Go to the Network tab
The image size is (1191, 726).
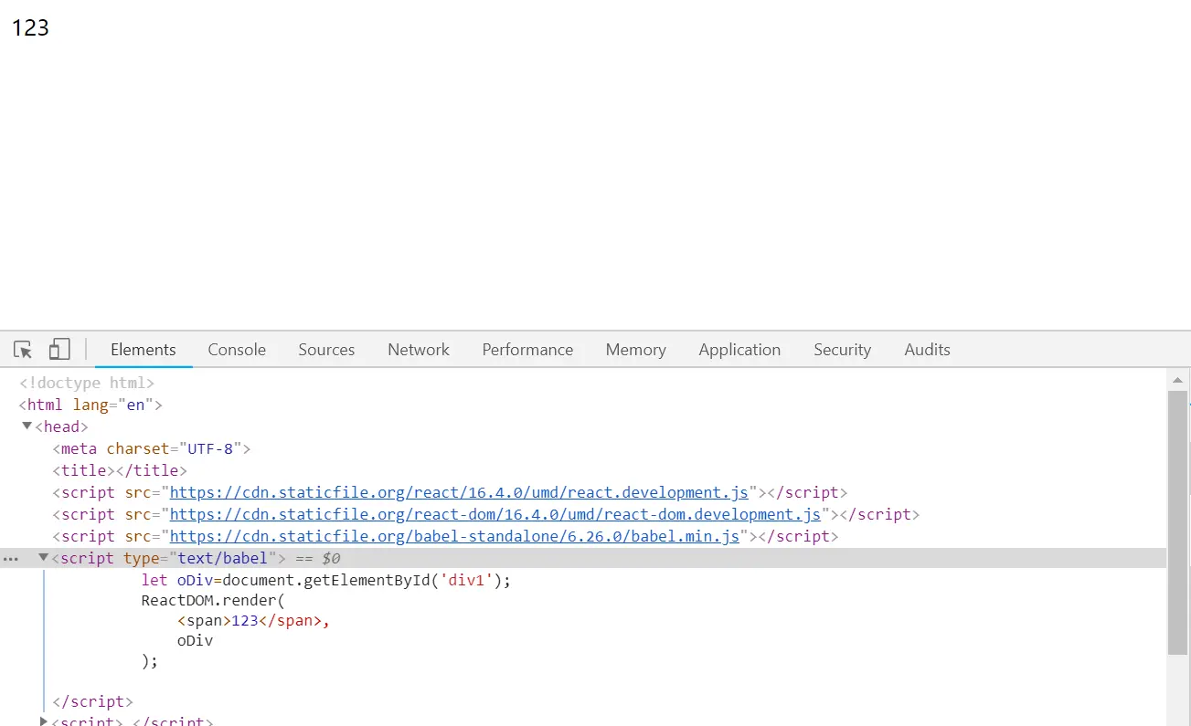pyautogui.click(x=419, y=350)
